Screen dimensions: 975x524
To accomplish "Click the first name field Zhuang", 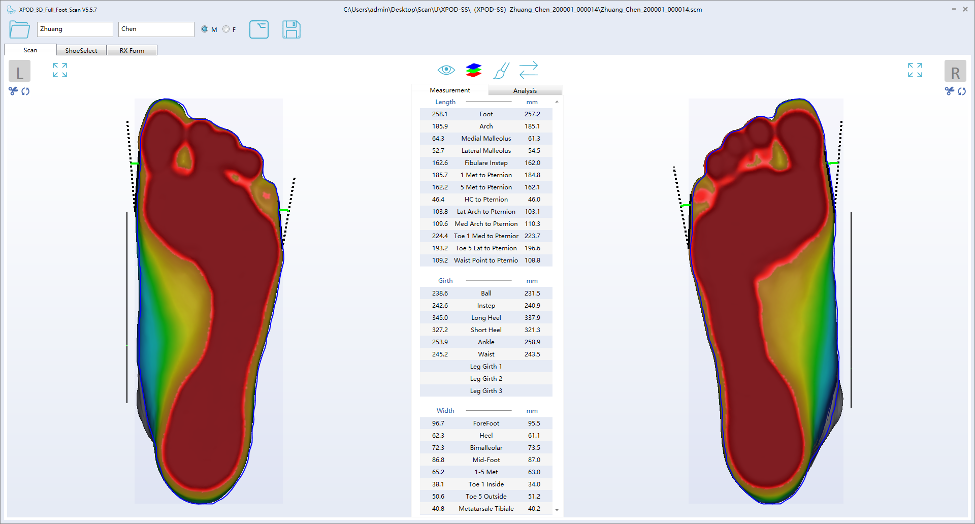I will pyautogui.click(x=75, y=29).
